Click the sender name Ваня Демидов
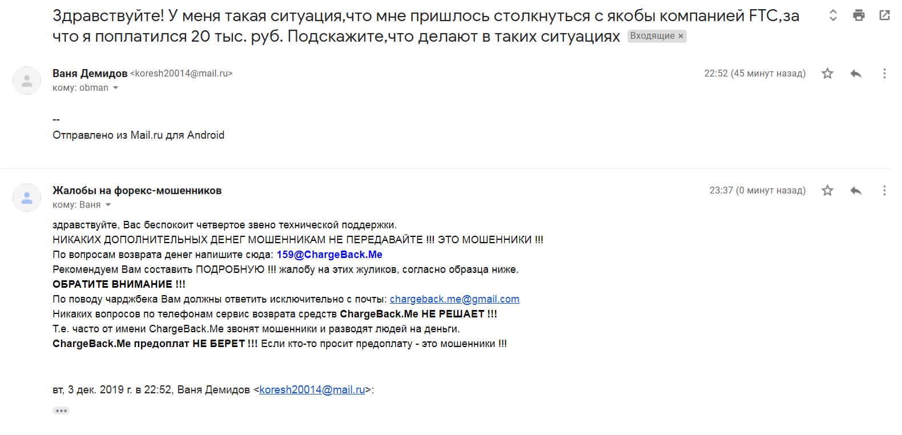The height and width of the screenshot is (435, 902). pos(90,73)
